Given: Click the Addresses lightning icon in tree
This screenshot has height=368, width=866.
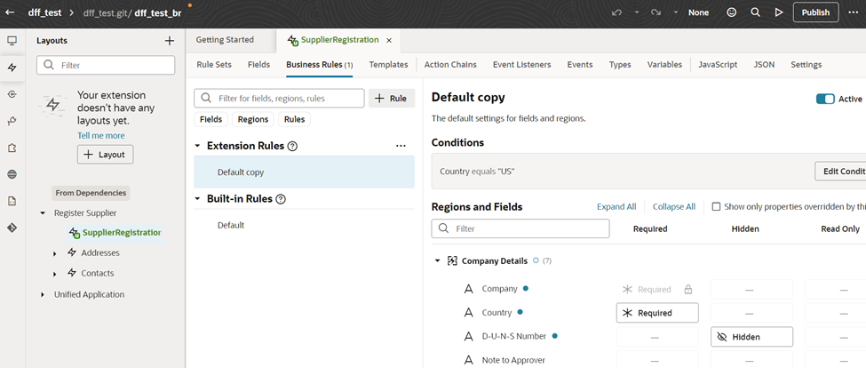Looking at the screenshot, I should click(71, 252).
